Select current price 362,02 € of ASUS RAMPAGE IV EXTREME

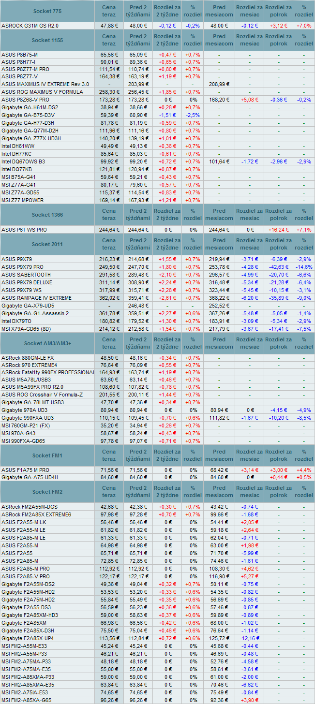pos(109,298)
